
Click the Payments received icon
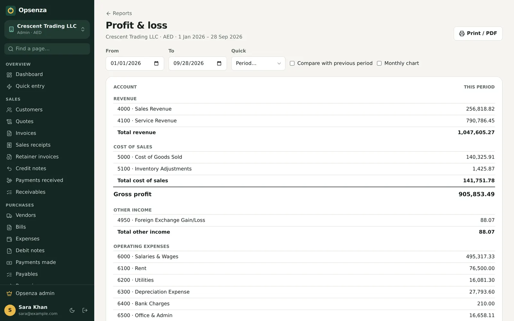click(x=9, y=180)
